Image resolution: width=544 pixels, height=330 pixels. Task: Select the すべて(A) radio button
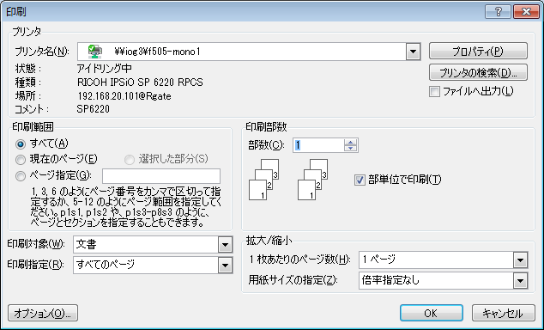(x=21, y=144)
